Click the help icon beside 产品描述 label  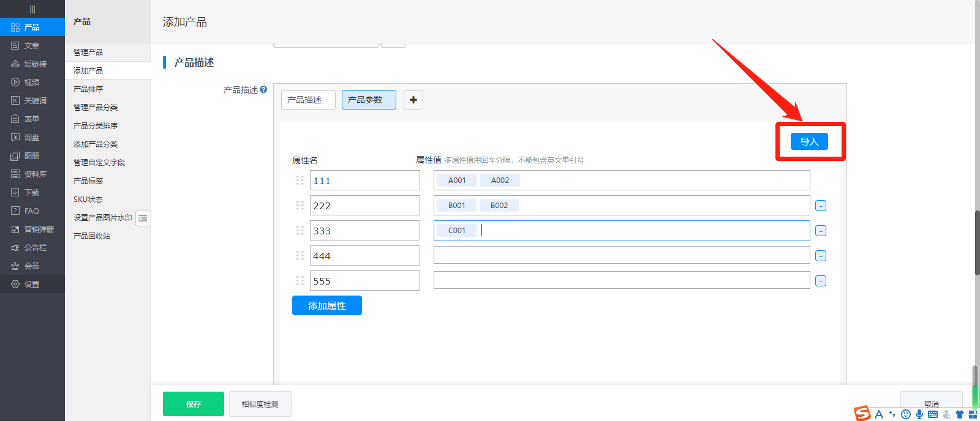(263, 89)
